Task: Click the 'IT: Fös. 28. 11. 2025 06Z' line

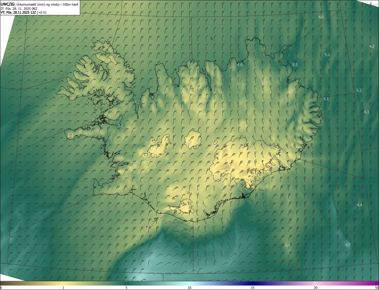Action: click(x=19, y=9)
